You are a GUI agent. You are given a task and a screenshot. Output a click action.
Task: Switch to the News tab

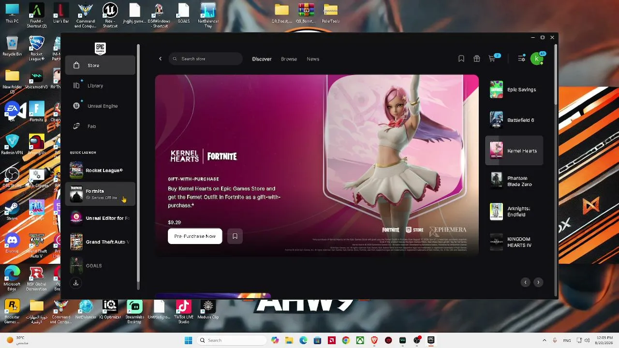pyautogui.click(x=313, y=59)
